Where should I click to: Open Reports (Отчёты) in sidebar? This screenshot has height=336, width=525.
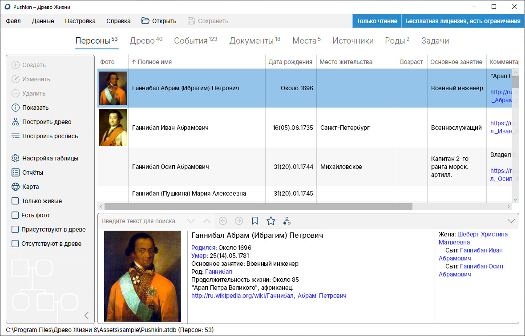coord(16,172)
